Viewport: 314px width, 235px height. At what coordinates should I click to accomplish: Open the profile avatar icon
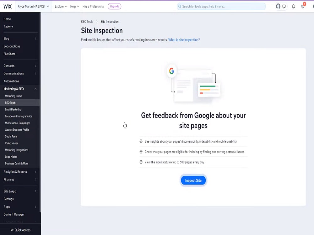click(278, 6)
